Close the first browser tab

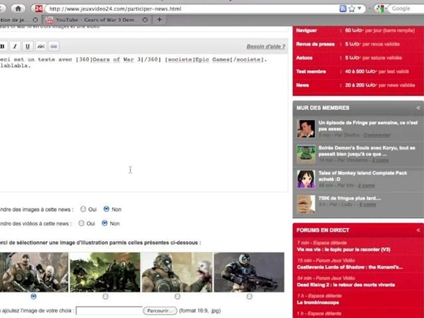click(x=35, y=20)
